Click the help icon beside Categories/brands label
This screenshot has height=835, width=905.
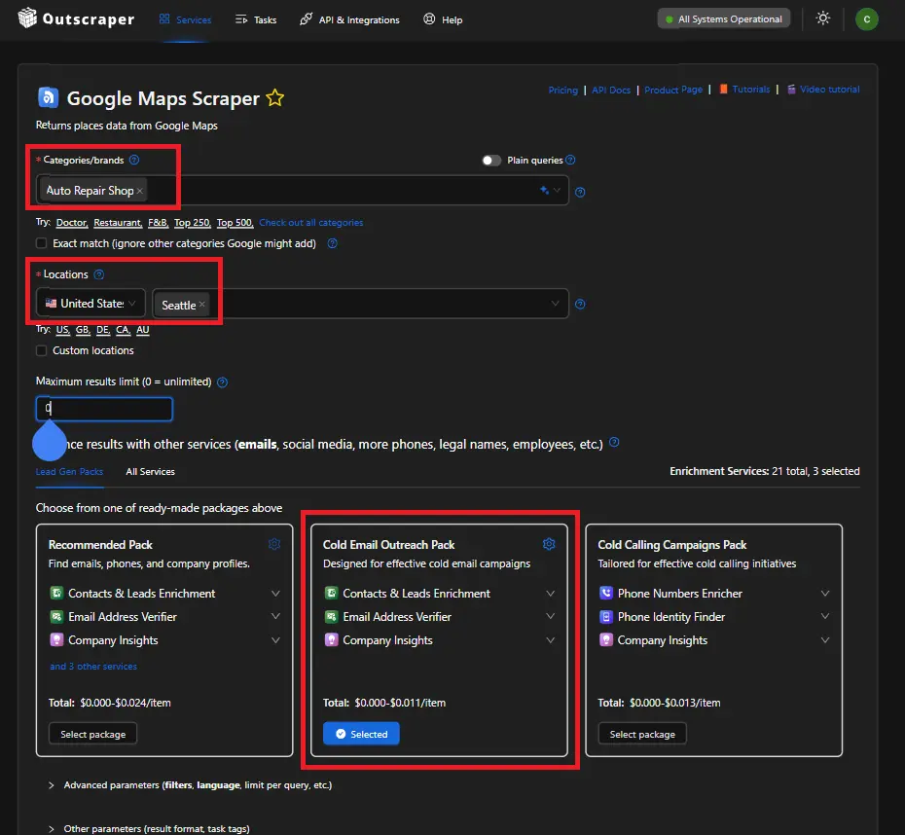(x=134, y=160)
